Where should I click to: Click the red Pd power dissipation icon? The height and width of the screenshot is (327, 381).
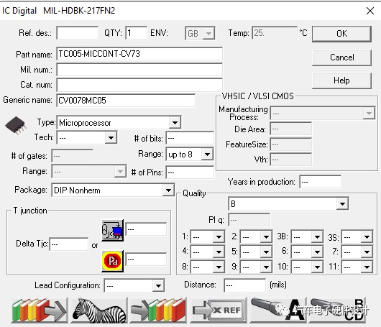coord(112,261)
